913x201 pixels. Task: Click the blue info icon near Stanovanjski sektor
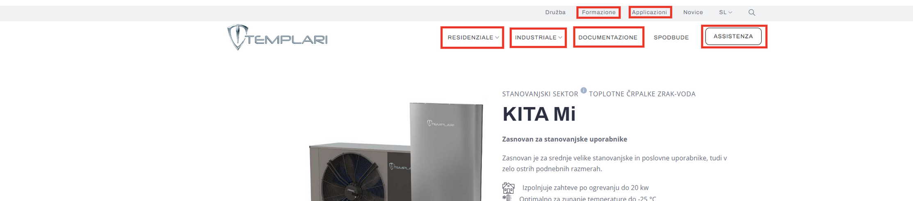coord(583,90)
